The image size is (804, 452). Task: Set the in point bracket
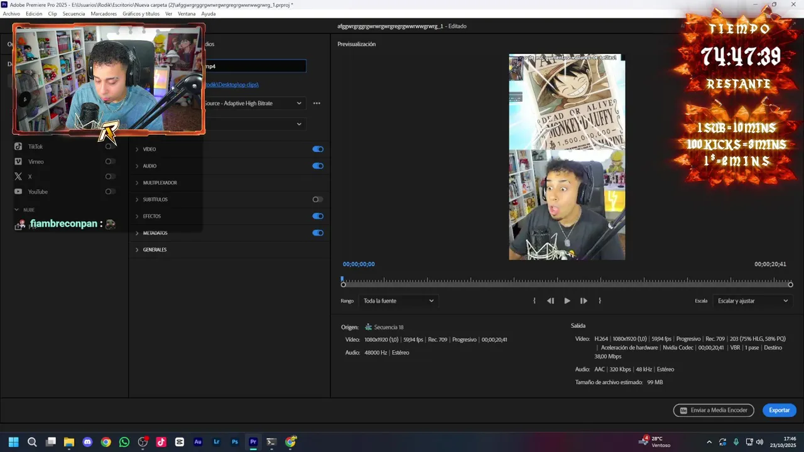pyautogui.click(x=534, y=301)
